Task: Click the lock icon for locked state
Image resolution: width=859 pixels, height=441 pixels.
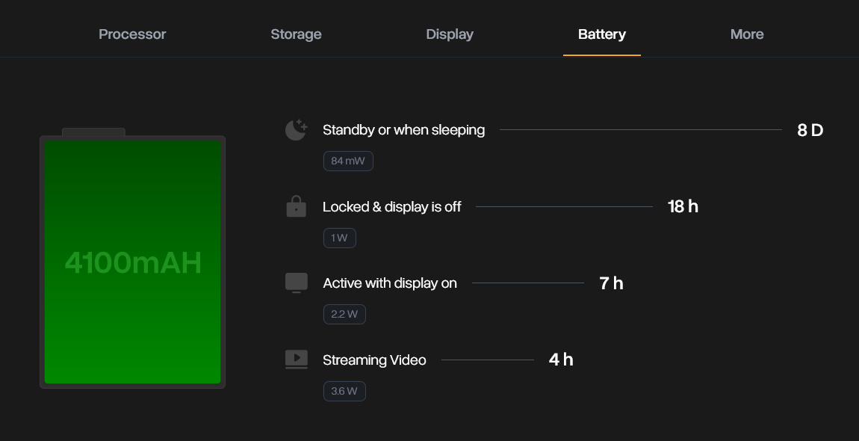Action: (296, 207)
